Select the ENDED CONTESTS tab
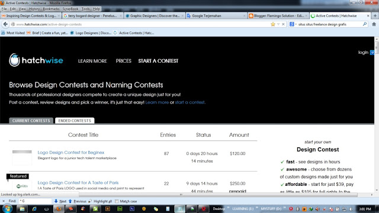This screenshot has height=213, width=379. point(75,121)
